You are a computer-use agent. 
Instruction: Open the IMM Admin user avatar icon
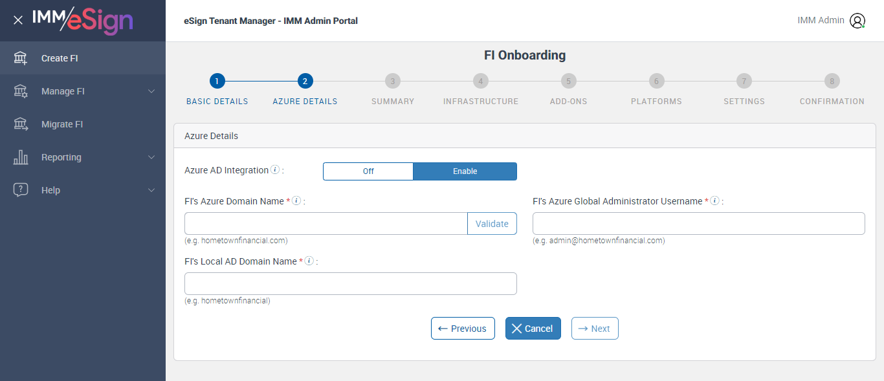857,21
